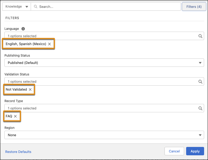The image size is (208, 160).
Task: Select the Published (Default) publishing status field
Action: click(x=104, y=63)
